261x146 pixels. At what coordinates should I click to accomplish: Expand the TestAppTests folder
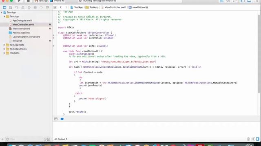4,45
